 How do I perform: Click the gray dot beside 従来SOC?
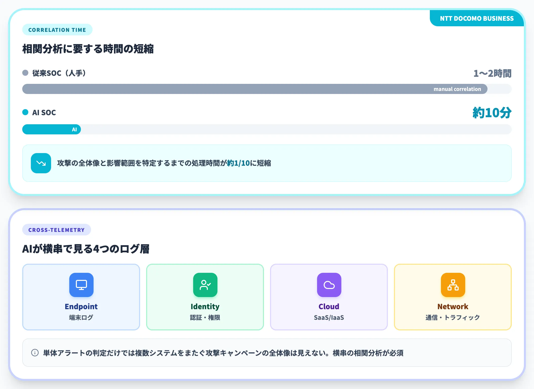(25, 73)
